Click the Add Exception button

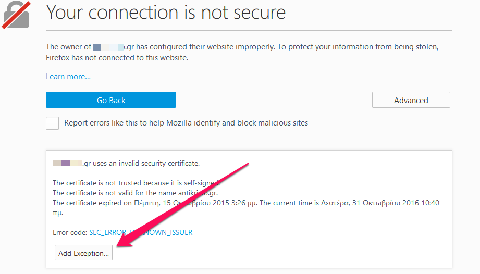(x=83, y=253)
